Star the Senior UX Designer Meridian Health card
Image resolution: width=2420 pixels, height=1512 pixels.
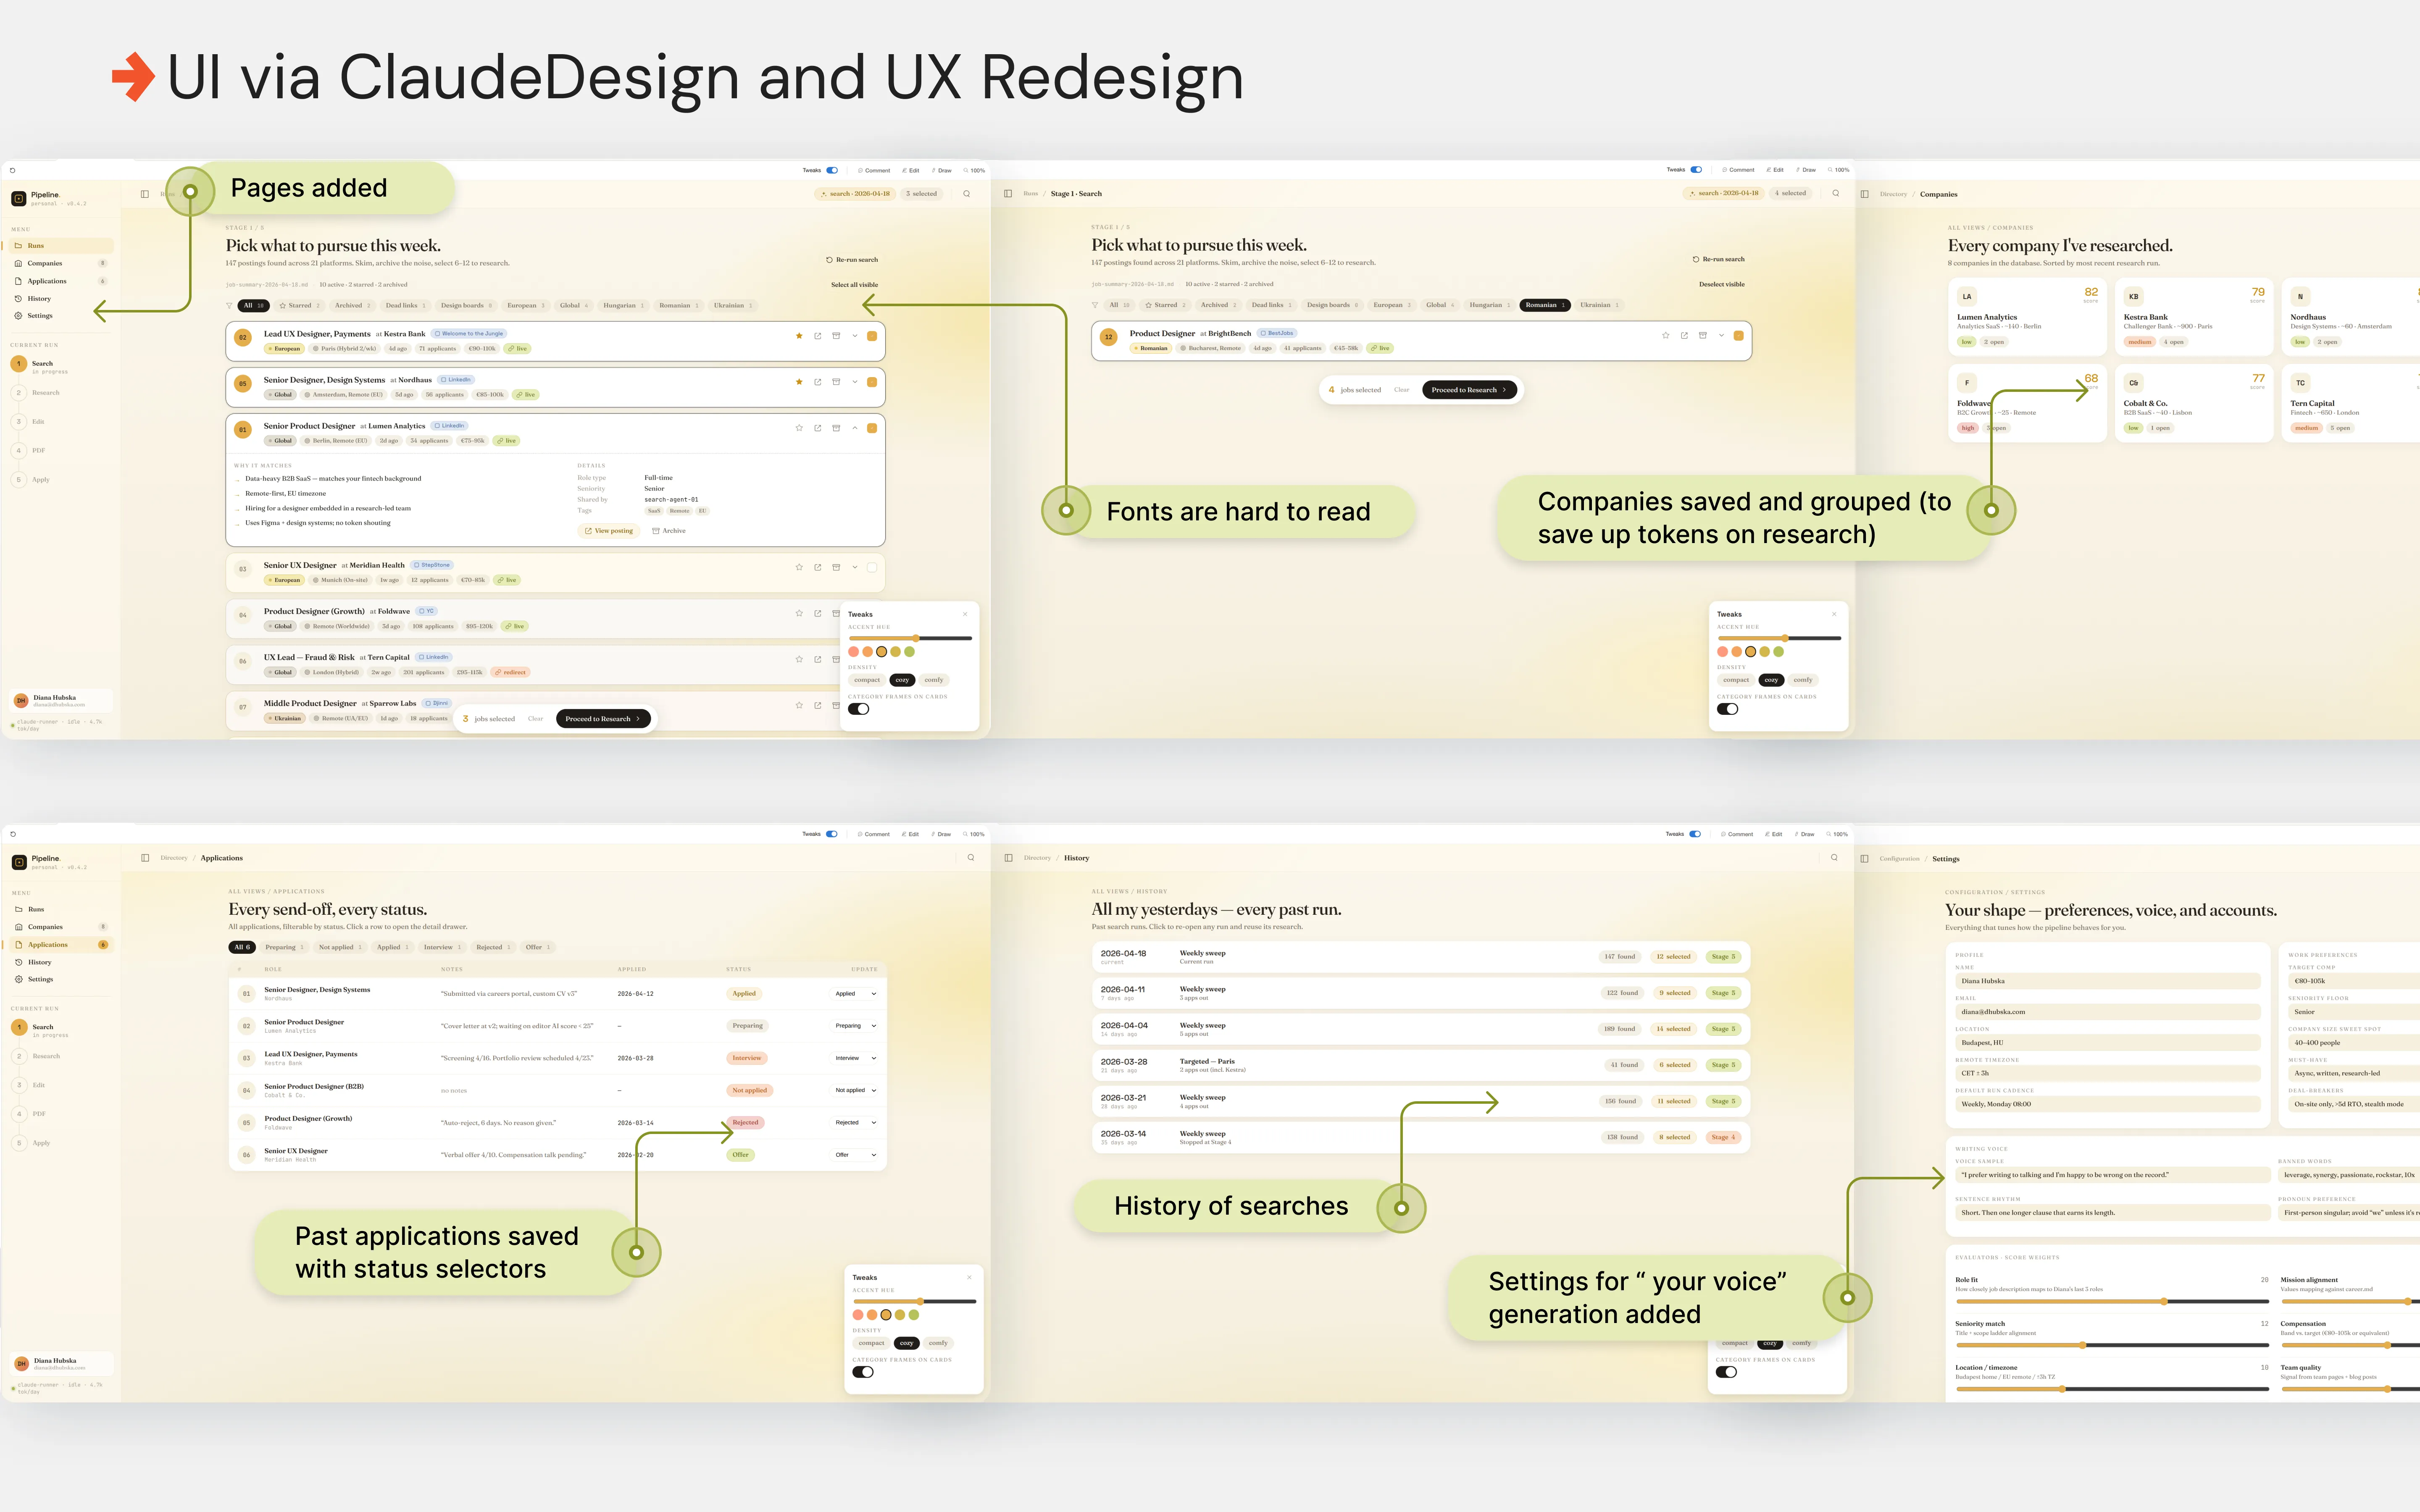pyautogui.click(x=799, y=567)
